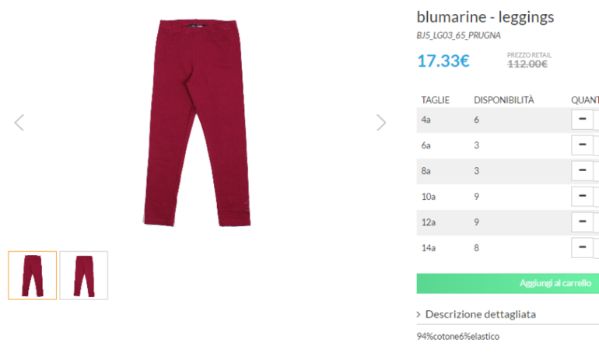Click the TAGLIE column header
This screenshot has height=353, width=599.
pos(436,100)
